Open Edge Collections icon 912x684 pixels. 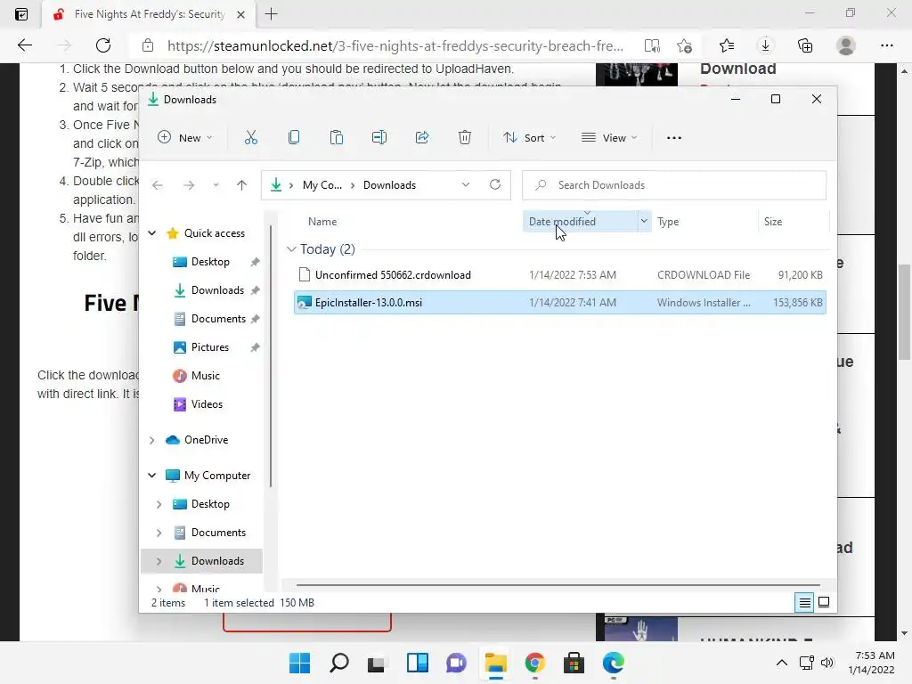(x=805, y=45)
